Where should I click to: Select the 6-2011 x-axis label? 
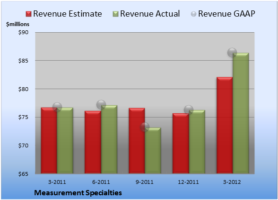(x=101, y=182)
